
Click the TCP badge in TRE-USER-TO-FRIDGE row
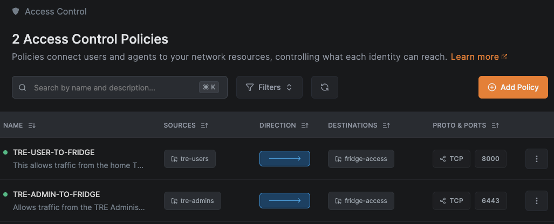point(452,159)
